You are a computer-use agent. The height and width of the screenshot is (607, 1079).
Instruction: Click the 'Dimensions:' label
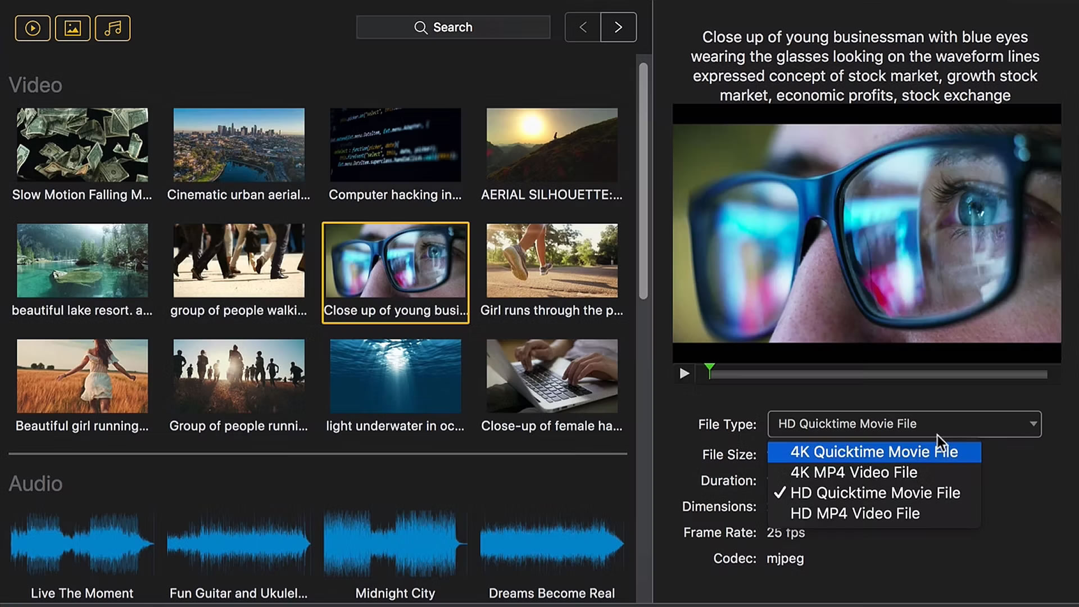pyautogui.click(x=719, y=507)
